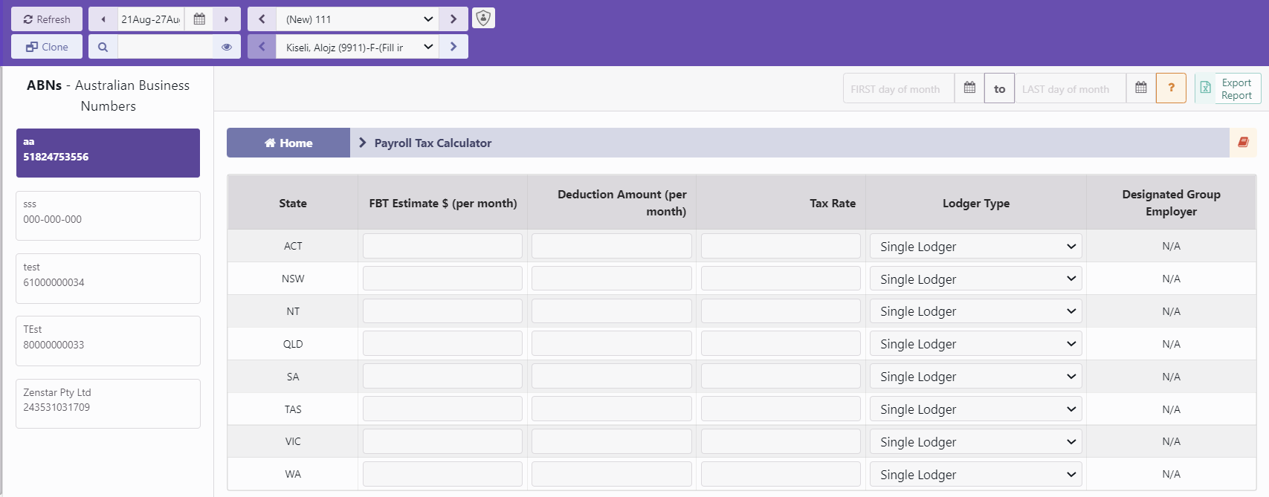Toggle the eye visibility icon in search
This screenshot has width=1269, height=497.
coord(227,47)
